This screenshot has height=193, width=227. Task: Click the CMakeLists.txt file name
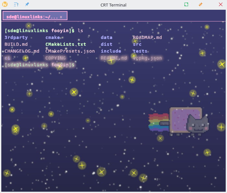(66, 44)
